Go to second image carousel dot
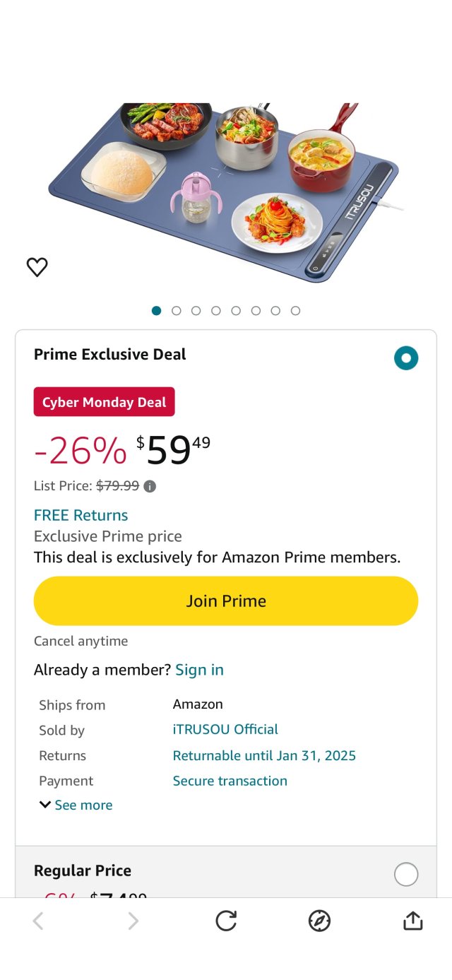 click(x=177, y=310)
